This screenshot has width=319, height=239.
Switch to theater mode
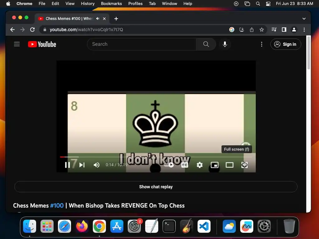[230, 165]
